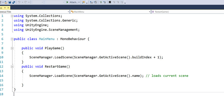Image resolution: width=224 pixels, height=96 pixels.
Task: Open the Miscellaneous Files project dropdown
Action: [35, 12]
